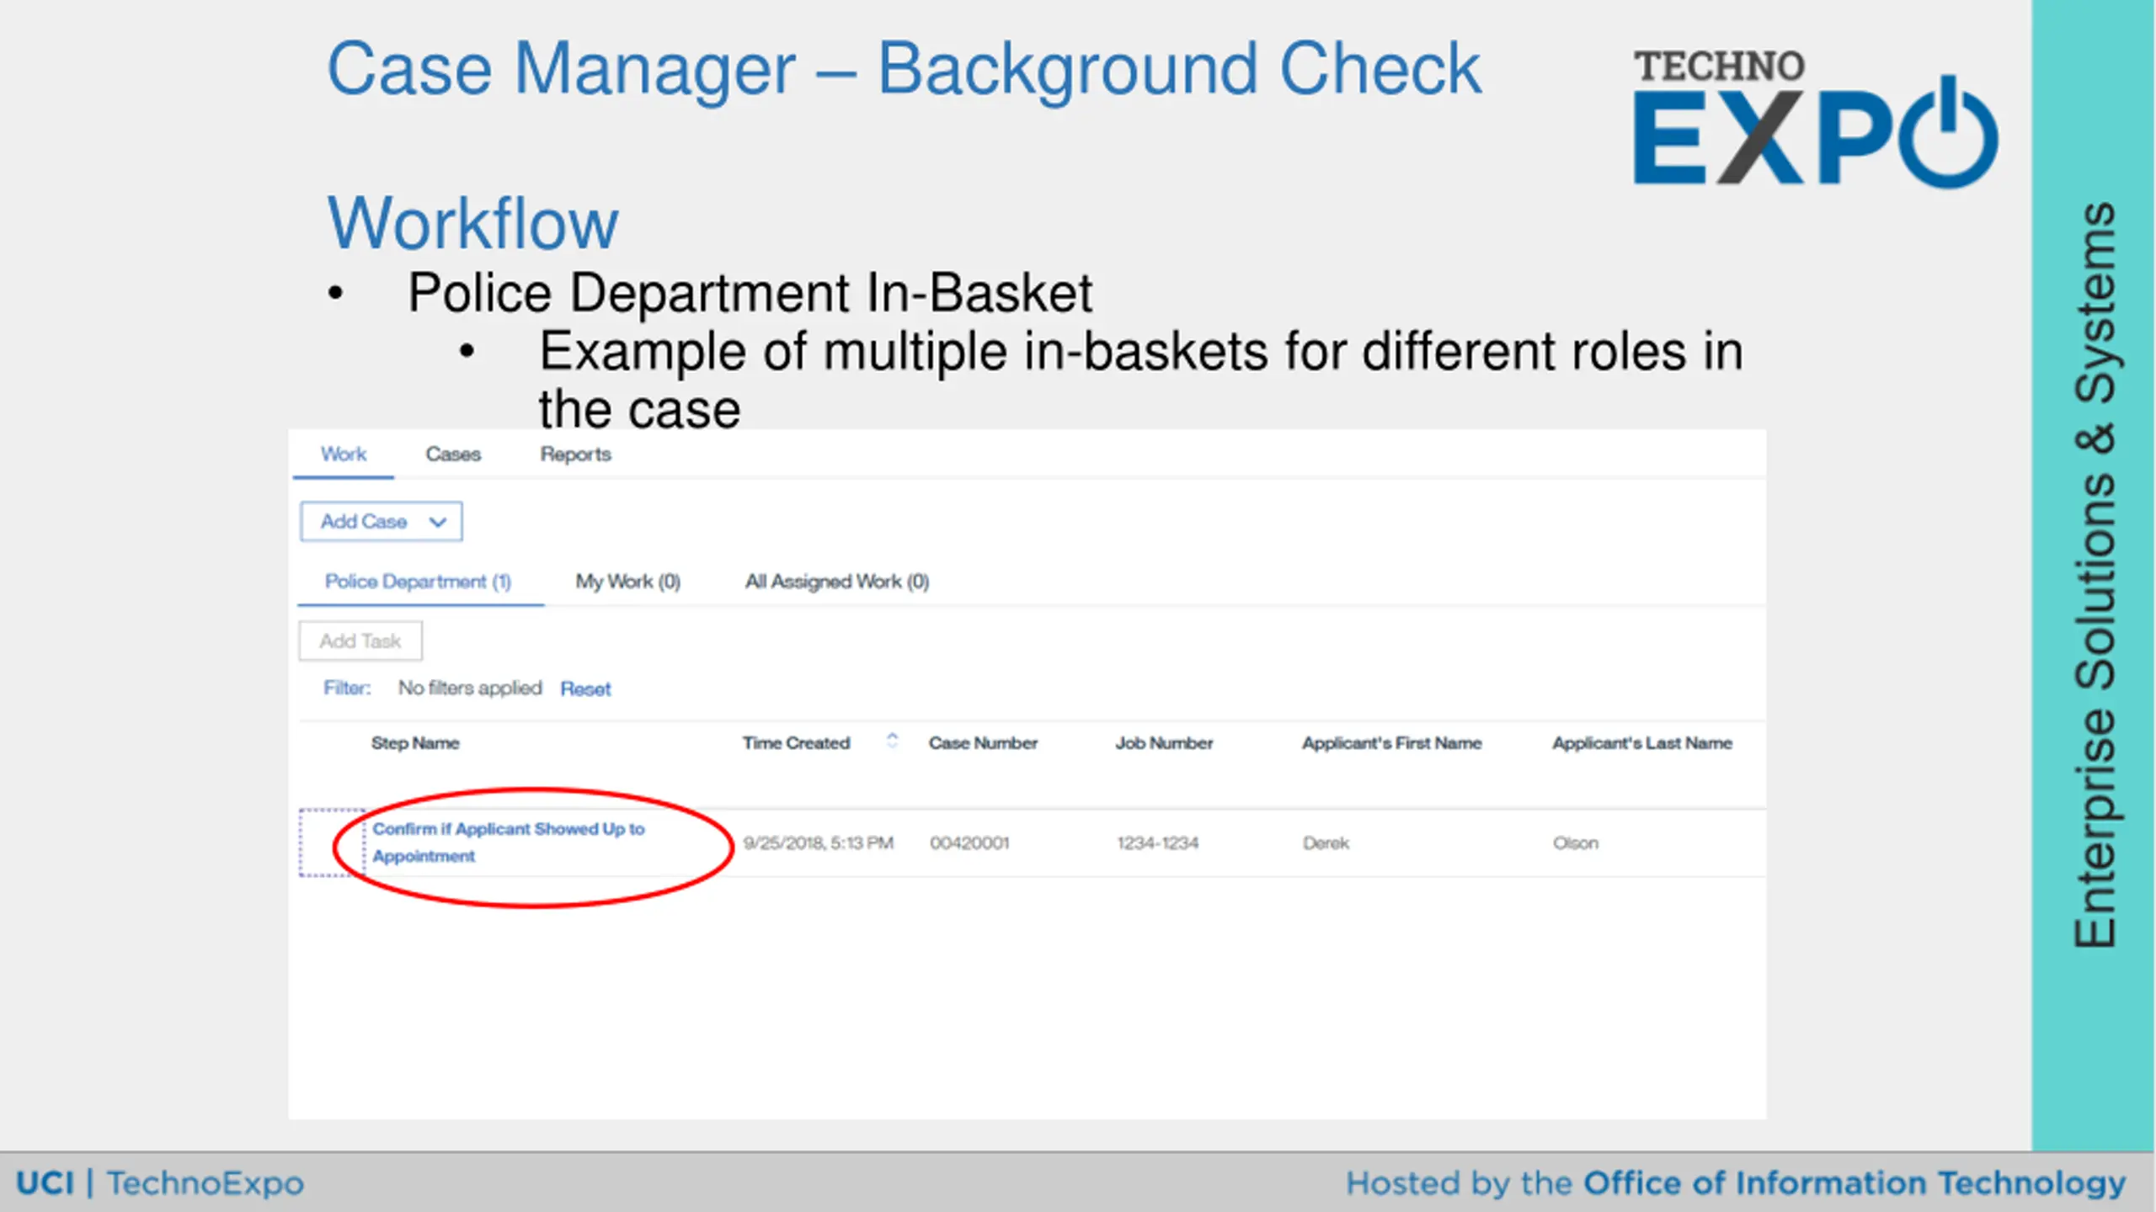Click the Job Number column header
This screenshot has height=1212, width=2156.
coord(1164,743)
